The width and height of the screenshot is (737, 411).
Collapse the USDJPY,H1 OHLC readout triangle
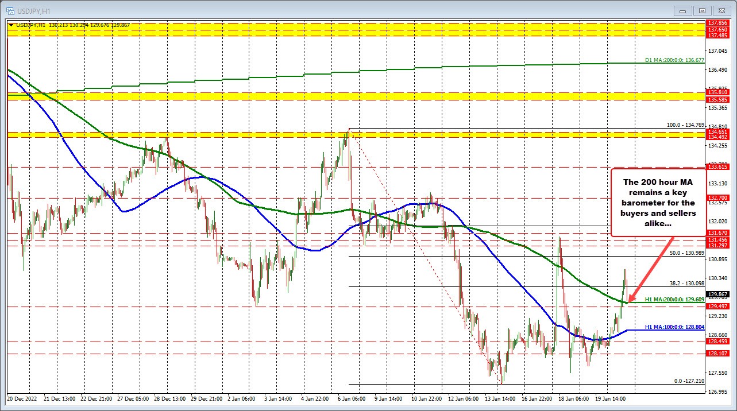pos(11,25)
